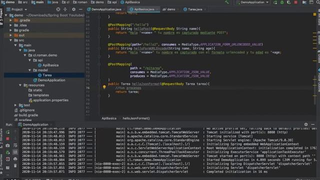Collapse the model package

[x=30, y=70]
